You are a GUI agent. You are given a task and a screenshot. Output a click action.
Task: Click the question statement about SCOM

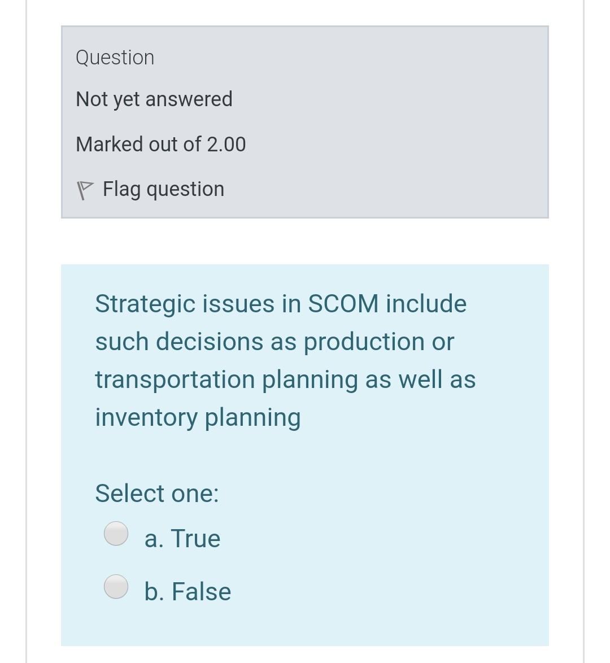pos(285,360)
